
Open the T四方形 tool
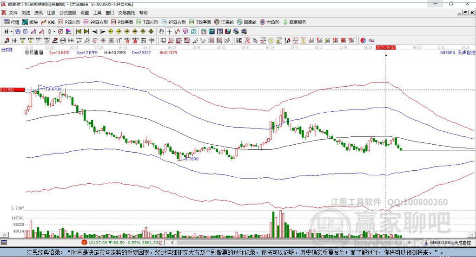(147, 22)
